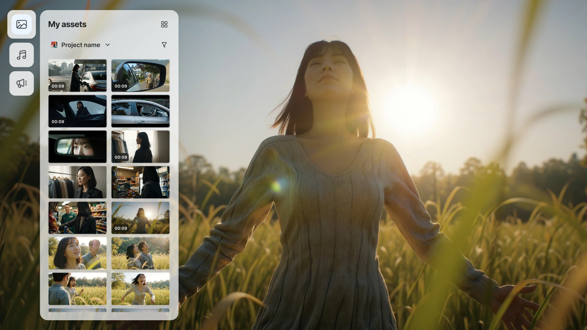Select the woman driving silver car thumbnail
Viewport: 587px width, 330px height.
coord(140,111)
